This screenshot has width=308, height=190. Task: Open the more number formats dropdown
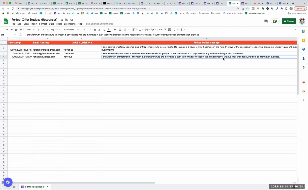point(57,30)
